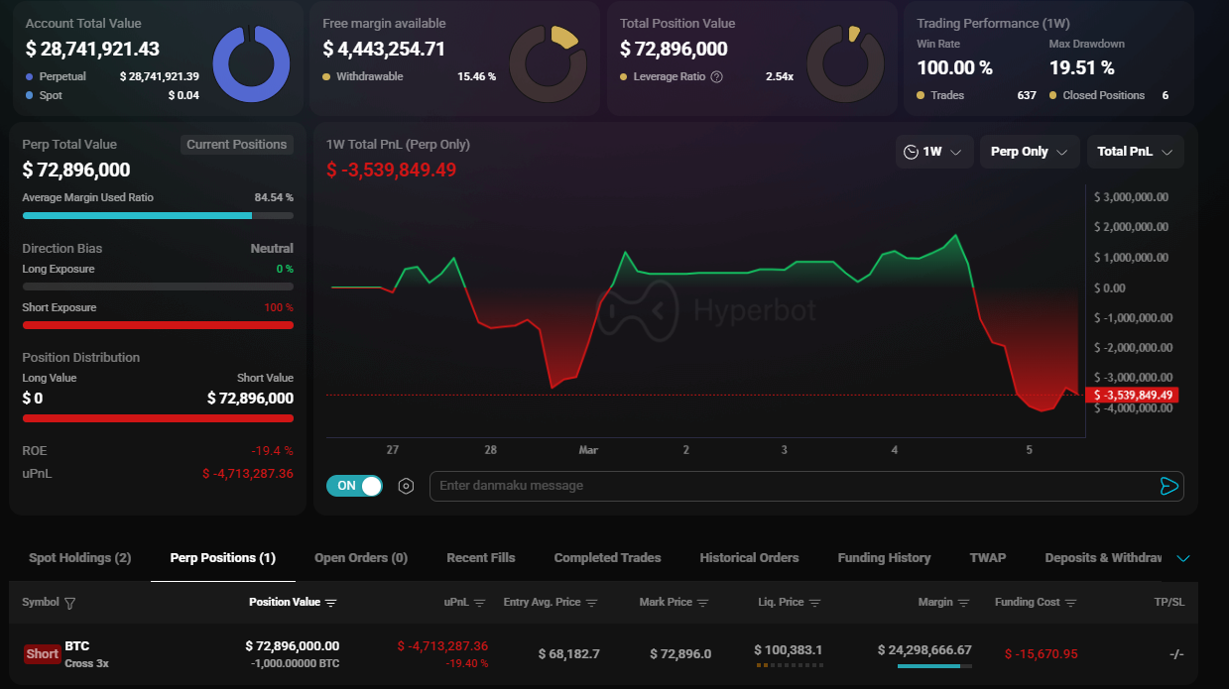
Task: Sort by uPnL column icon
Action: tap(480, 603)
